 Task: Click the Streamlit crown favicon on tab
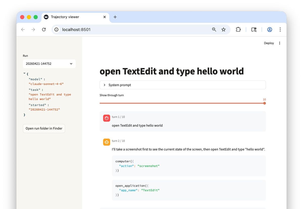[x=46, y=17]
